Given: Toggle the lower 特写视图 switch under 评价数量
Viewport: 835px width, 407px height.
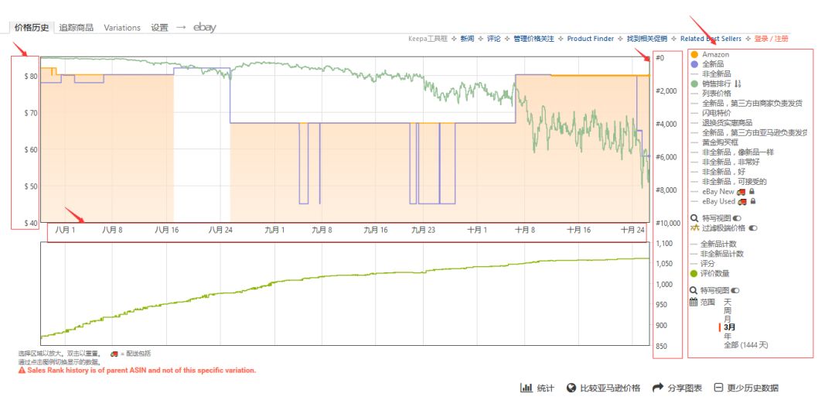Looking at the screenshot, I should [735, 291].
